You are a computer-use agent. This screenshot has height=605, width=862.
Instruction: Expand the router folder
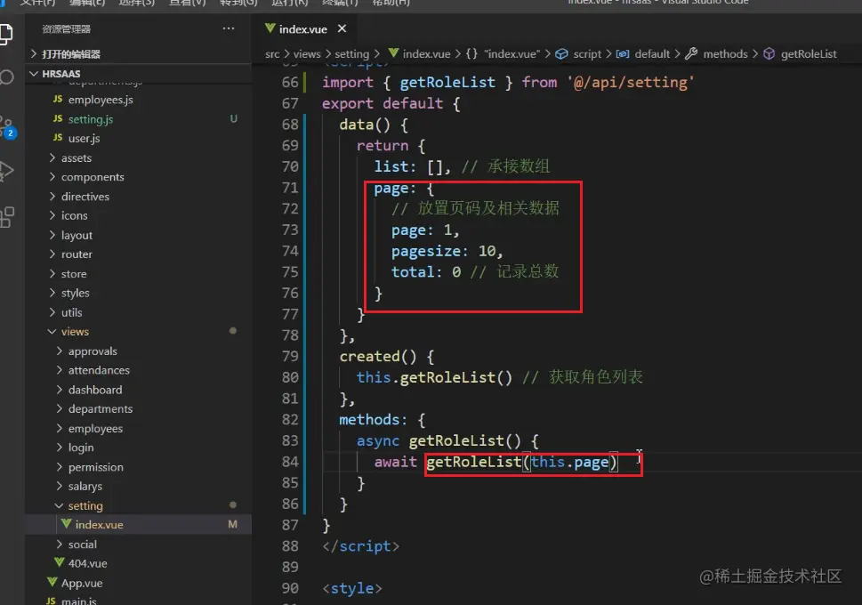point(77,254)
